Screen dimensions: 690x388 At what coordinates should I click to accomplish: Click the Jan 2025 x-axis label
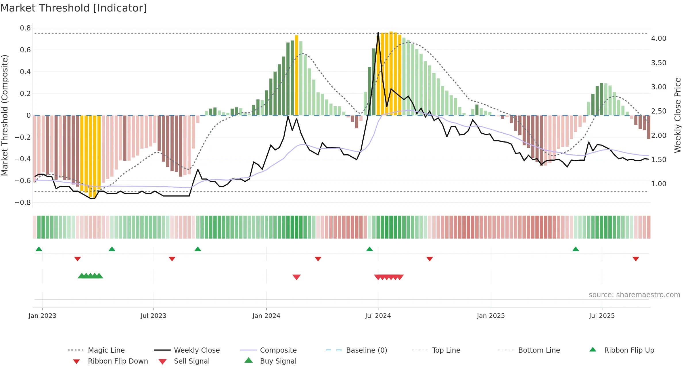[491, 316]
